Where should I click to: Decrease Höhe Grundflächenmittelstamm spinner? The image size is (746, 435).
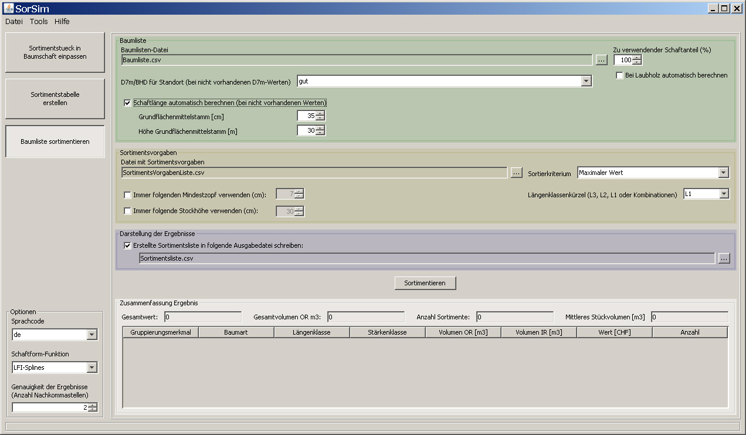320,133
